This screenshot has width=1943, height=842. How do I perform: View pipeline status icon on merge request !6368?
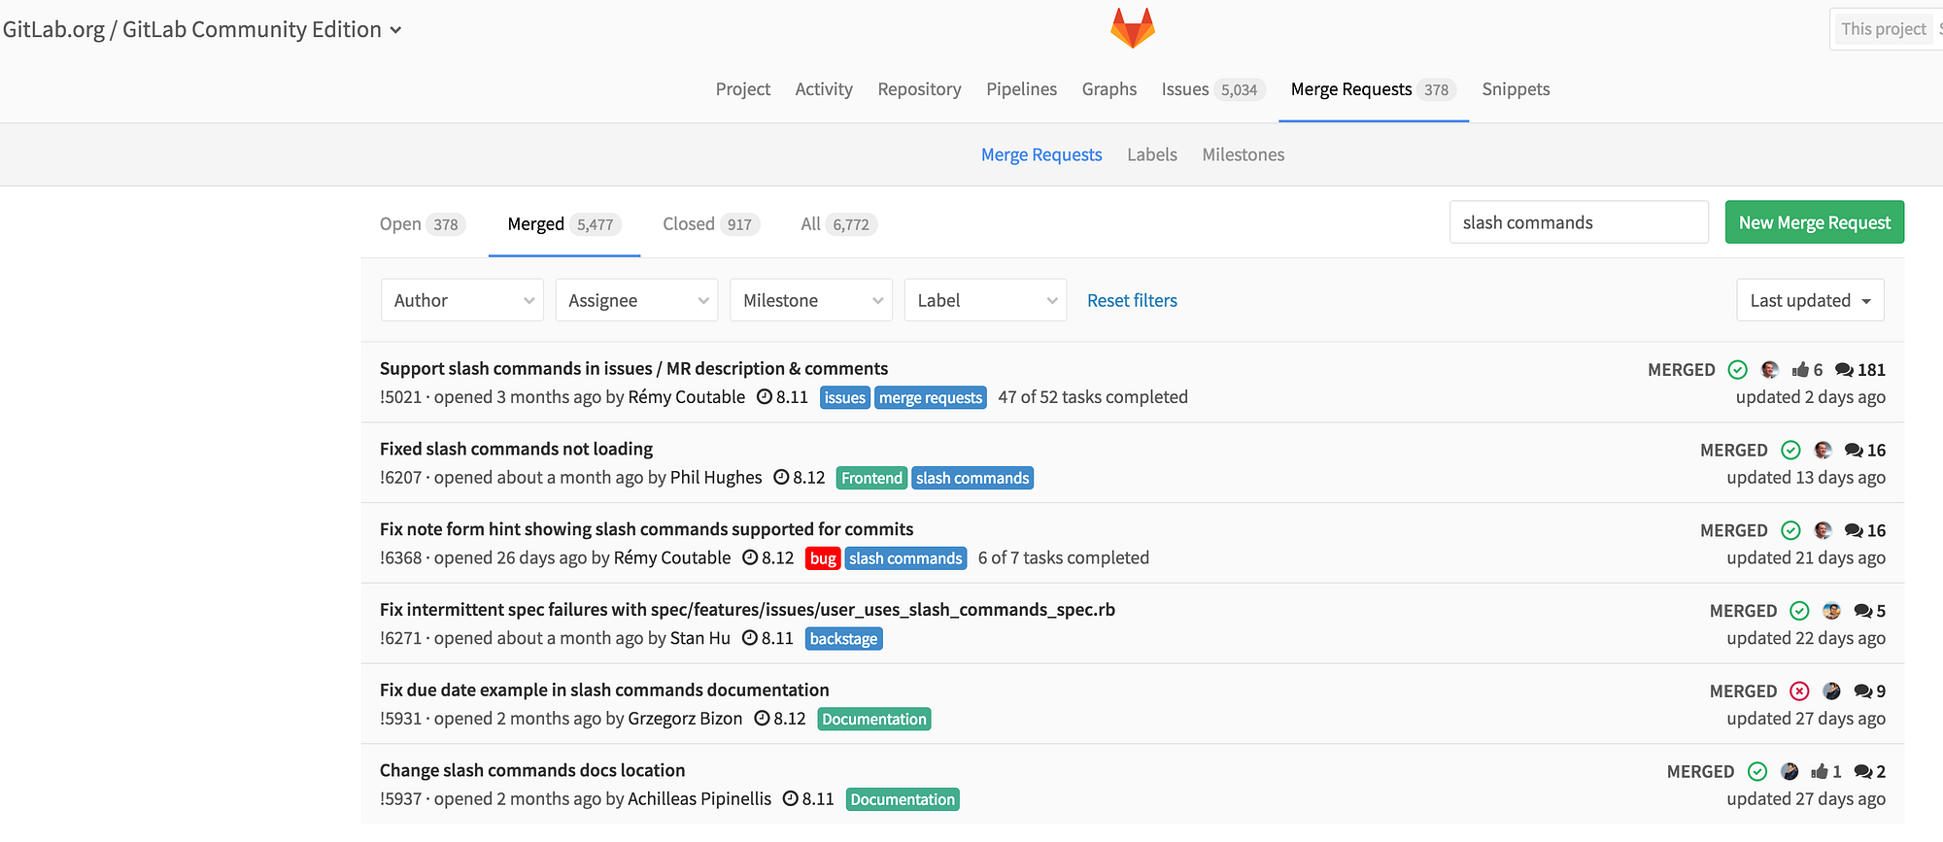pos(1790,531)
